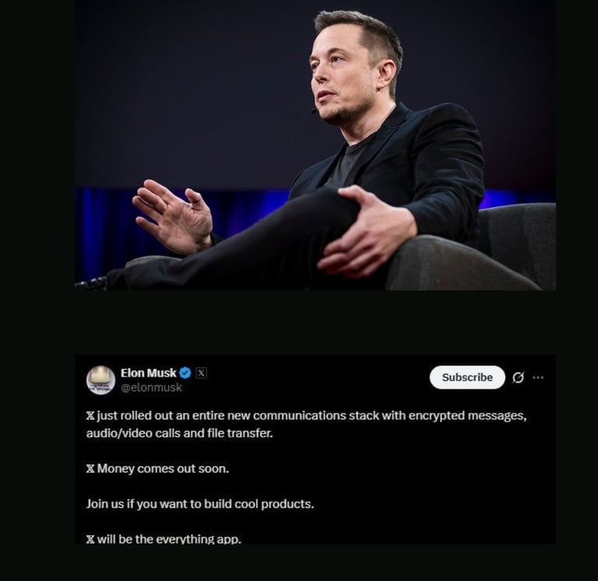Click the 'will be the everything app' text
Screen dimensions: 598x581
169,539
